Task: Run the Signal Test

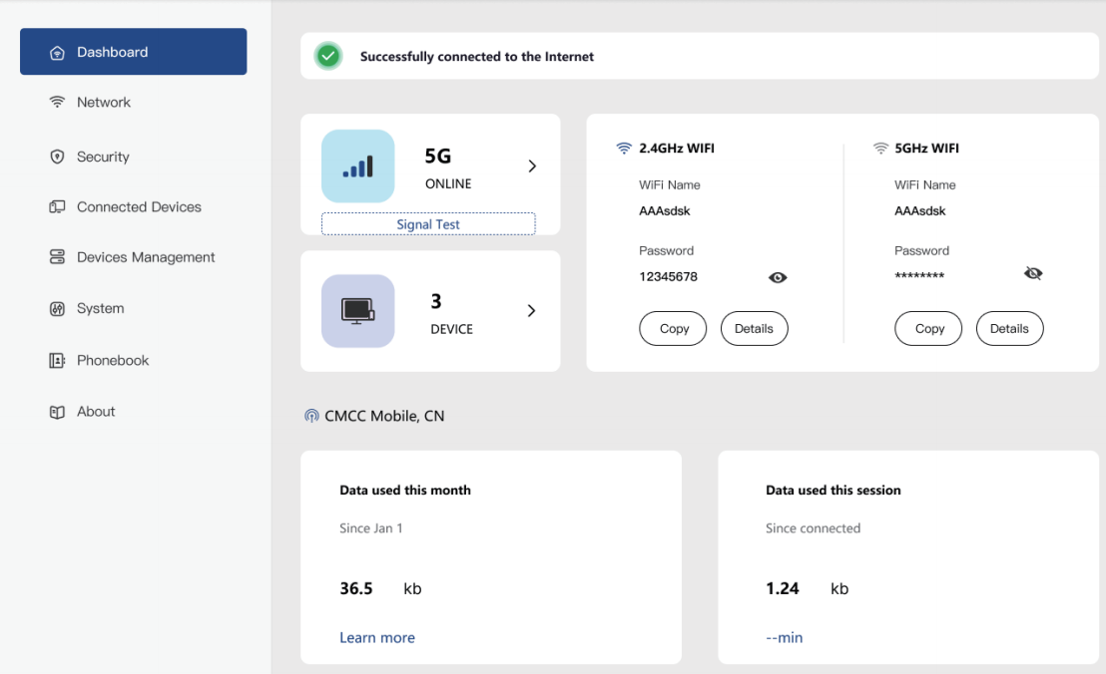Action: (x=428, y=224)
